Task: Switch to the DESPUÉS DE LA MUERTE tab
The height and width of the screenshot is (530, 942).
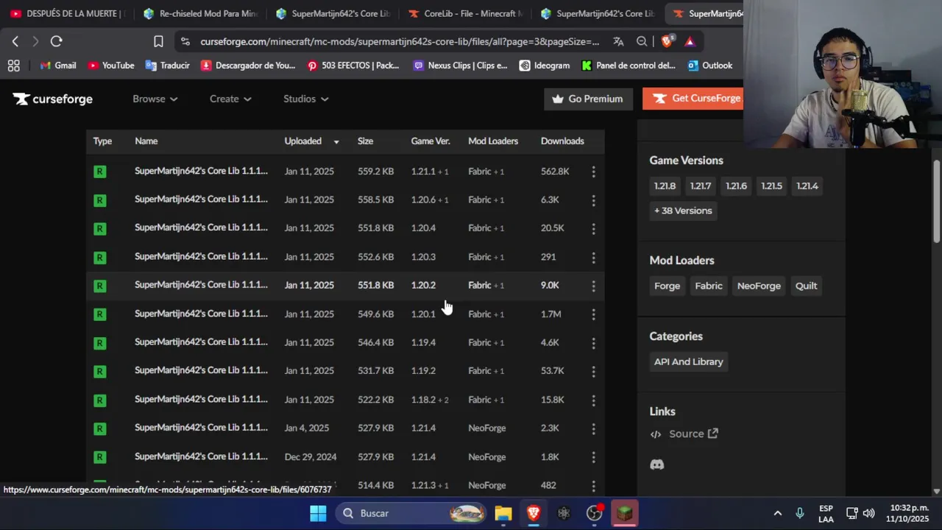Action: pyautogui.click(x=68, y=13)
